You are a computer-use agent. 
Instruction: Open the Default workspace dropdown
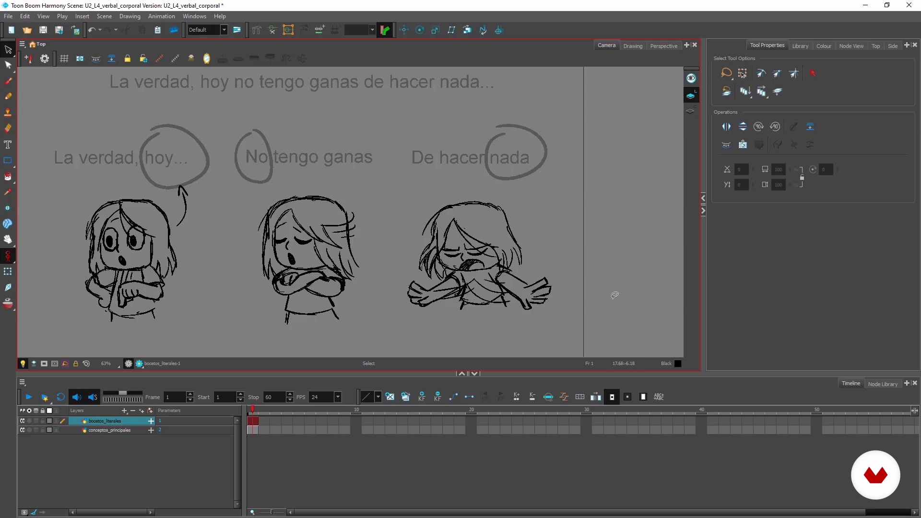click(224, 30)
